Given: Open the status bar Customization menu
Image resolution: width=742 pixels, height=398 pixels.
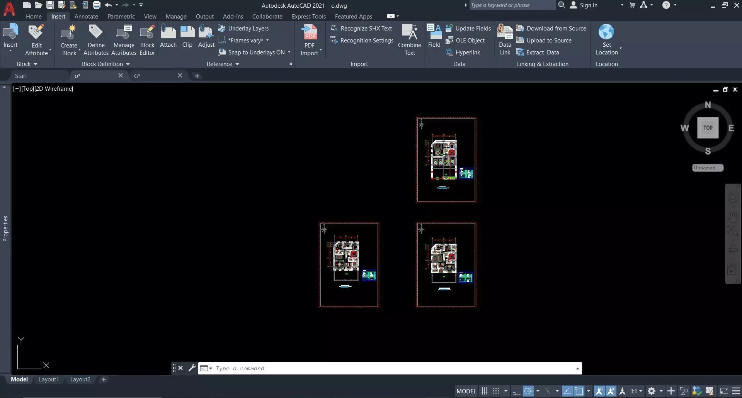Looking at the screenshot, I should tap(736, 391).
